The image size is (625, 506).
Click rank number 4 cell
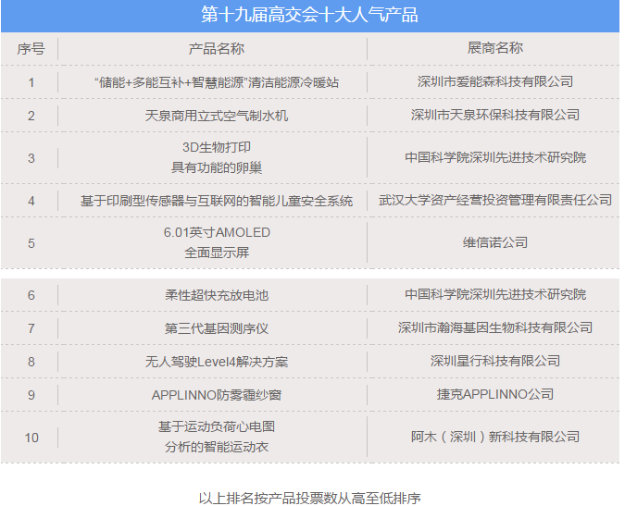click(31, 201)
